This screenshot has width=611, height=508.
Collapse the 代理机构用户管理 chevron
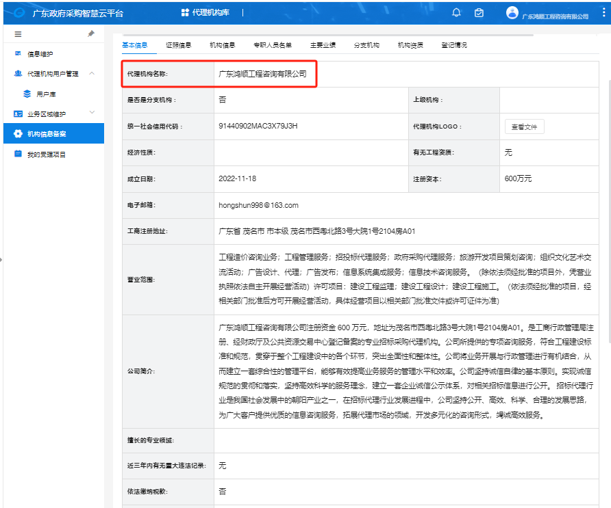click(x=92, y=73)
